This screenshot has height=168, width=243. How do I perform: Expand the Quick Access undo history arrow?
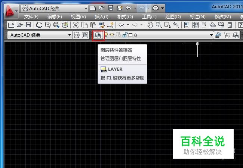135,8
